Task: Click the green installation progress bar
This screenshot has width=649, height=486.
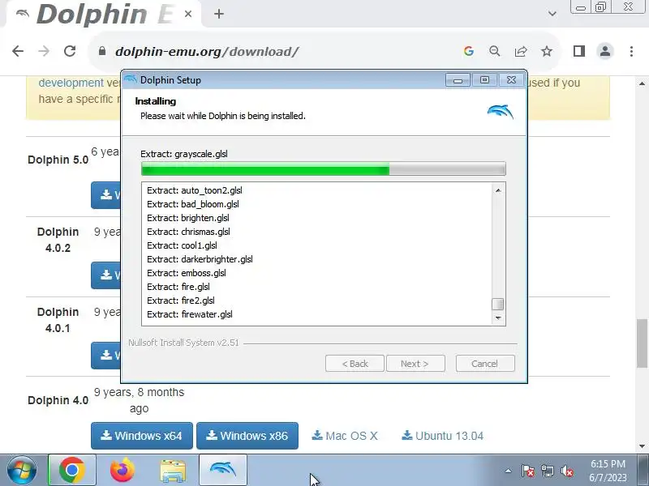Action: point(323,168)
